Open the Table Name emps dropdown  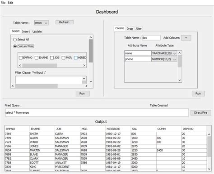pos(42,23)
